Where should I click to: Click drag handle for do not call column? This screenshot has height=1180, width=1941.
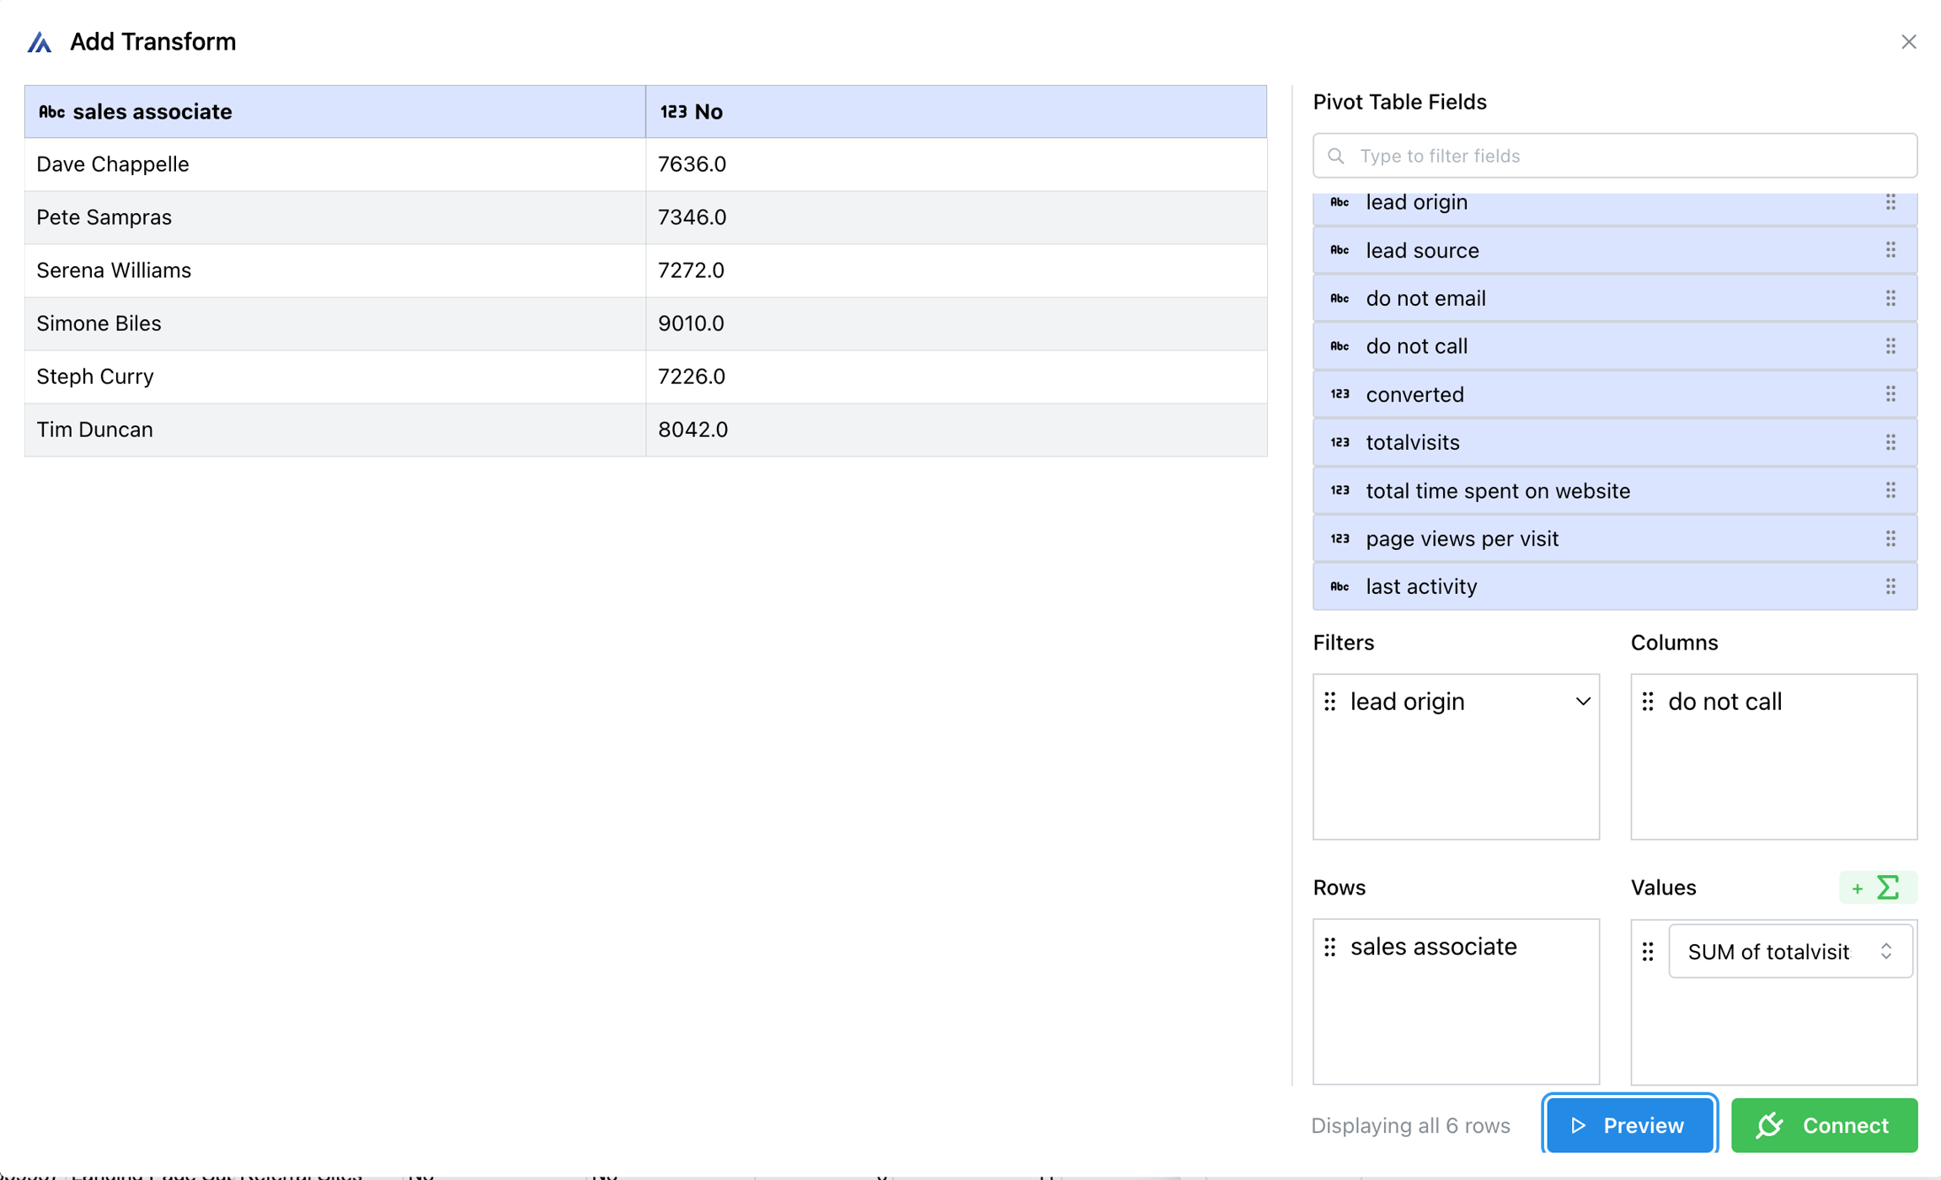pyautogui.click(x=1648, y=702)
